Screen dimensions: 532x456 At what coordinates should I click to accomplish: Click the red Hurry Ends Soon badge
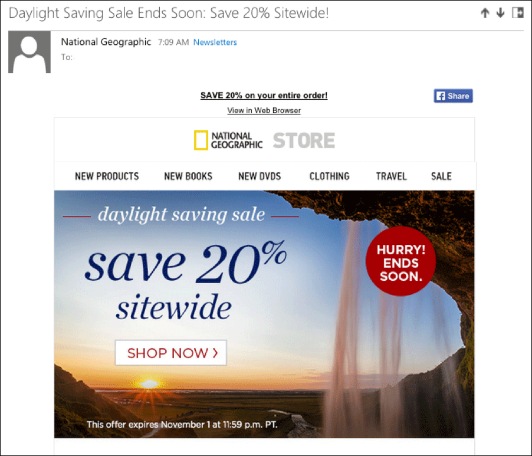click(x=400, y=261)
